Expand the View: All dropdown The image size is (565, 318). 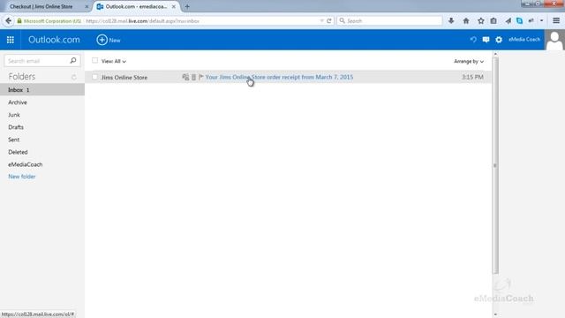[114, 61]
